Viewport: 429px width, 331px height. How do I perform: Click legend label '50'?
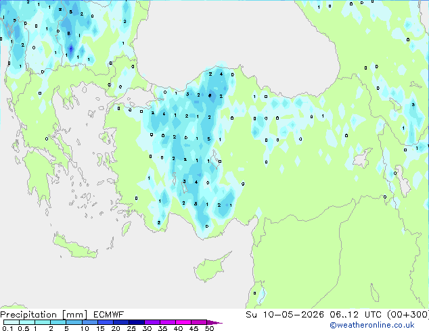(209, 328)
